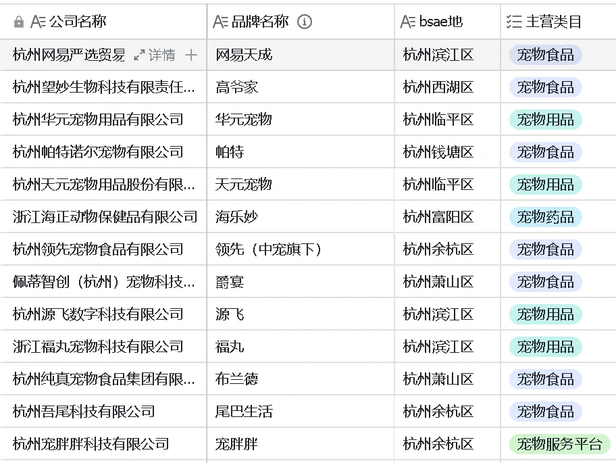Click the 宠物用品 tag in 福丸 row
Viewport: 616px width, 463px height.
(x=545, y=347)
